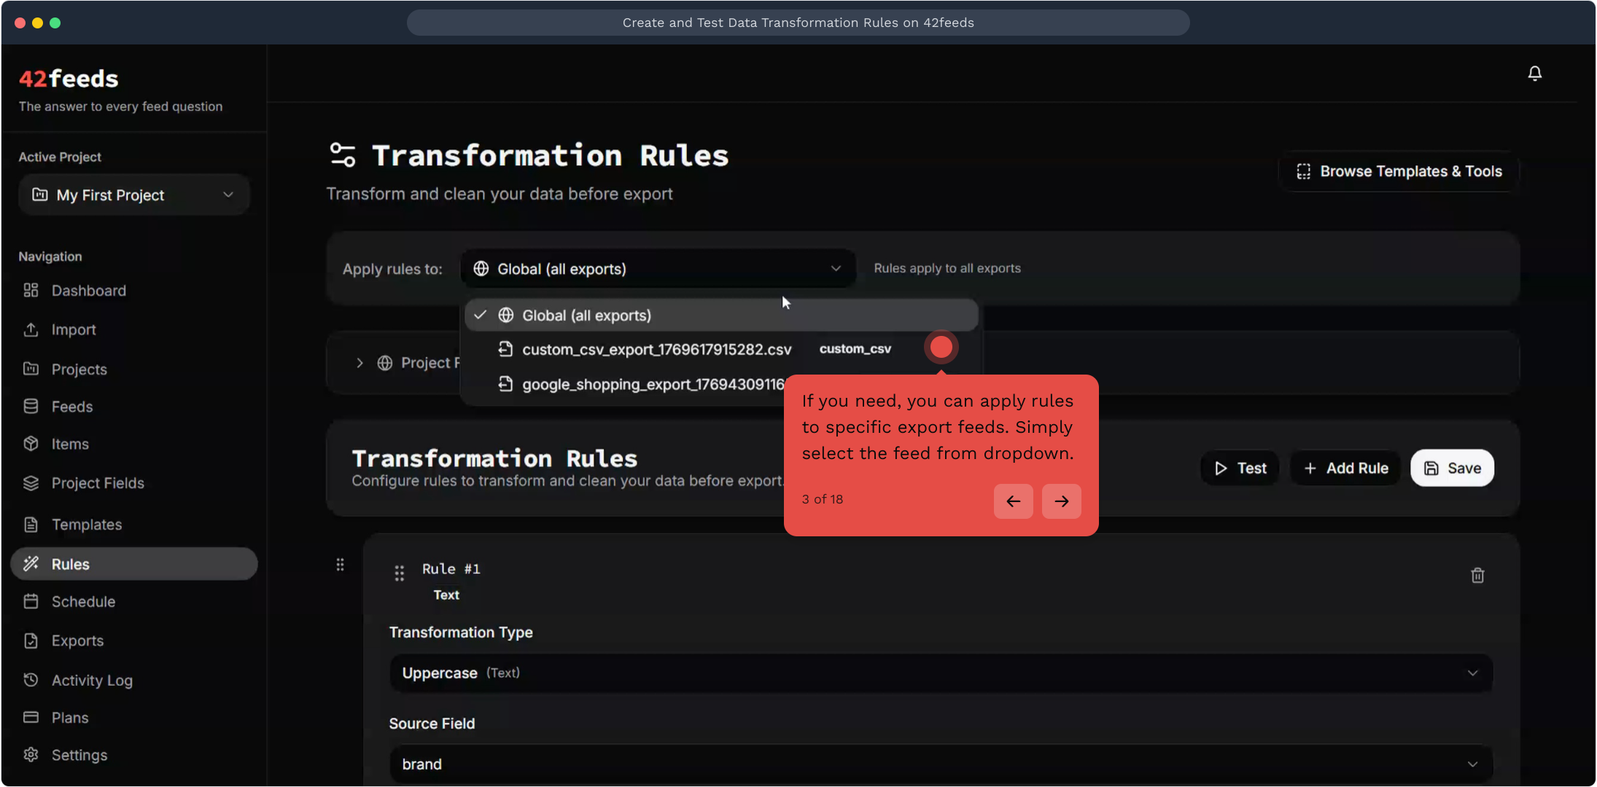Click Rule #1 drag handle
This screenshot has height=787, width=1597.
coord(399,573)
